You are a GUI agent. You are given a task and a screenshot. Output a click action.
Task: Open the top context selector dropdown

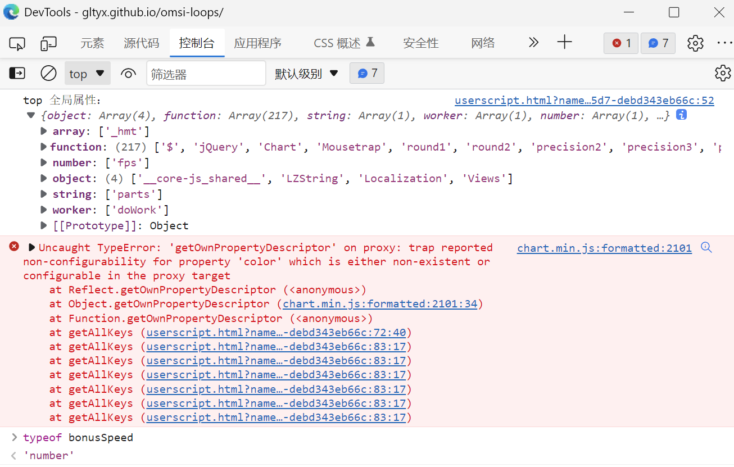pyautogui.click(x=87, y=74)
